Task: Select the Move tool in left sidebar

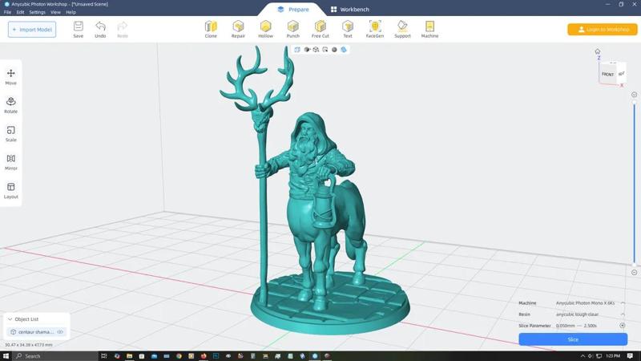Action: [11, 76]
